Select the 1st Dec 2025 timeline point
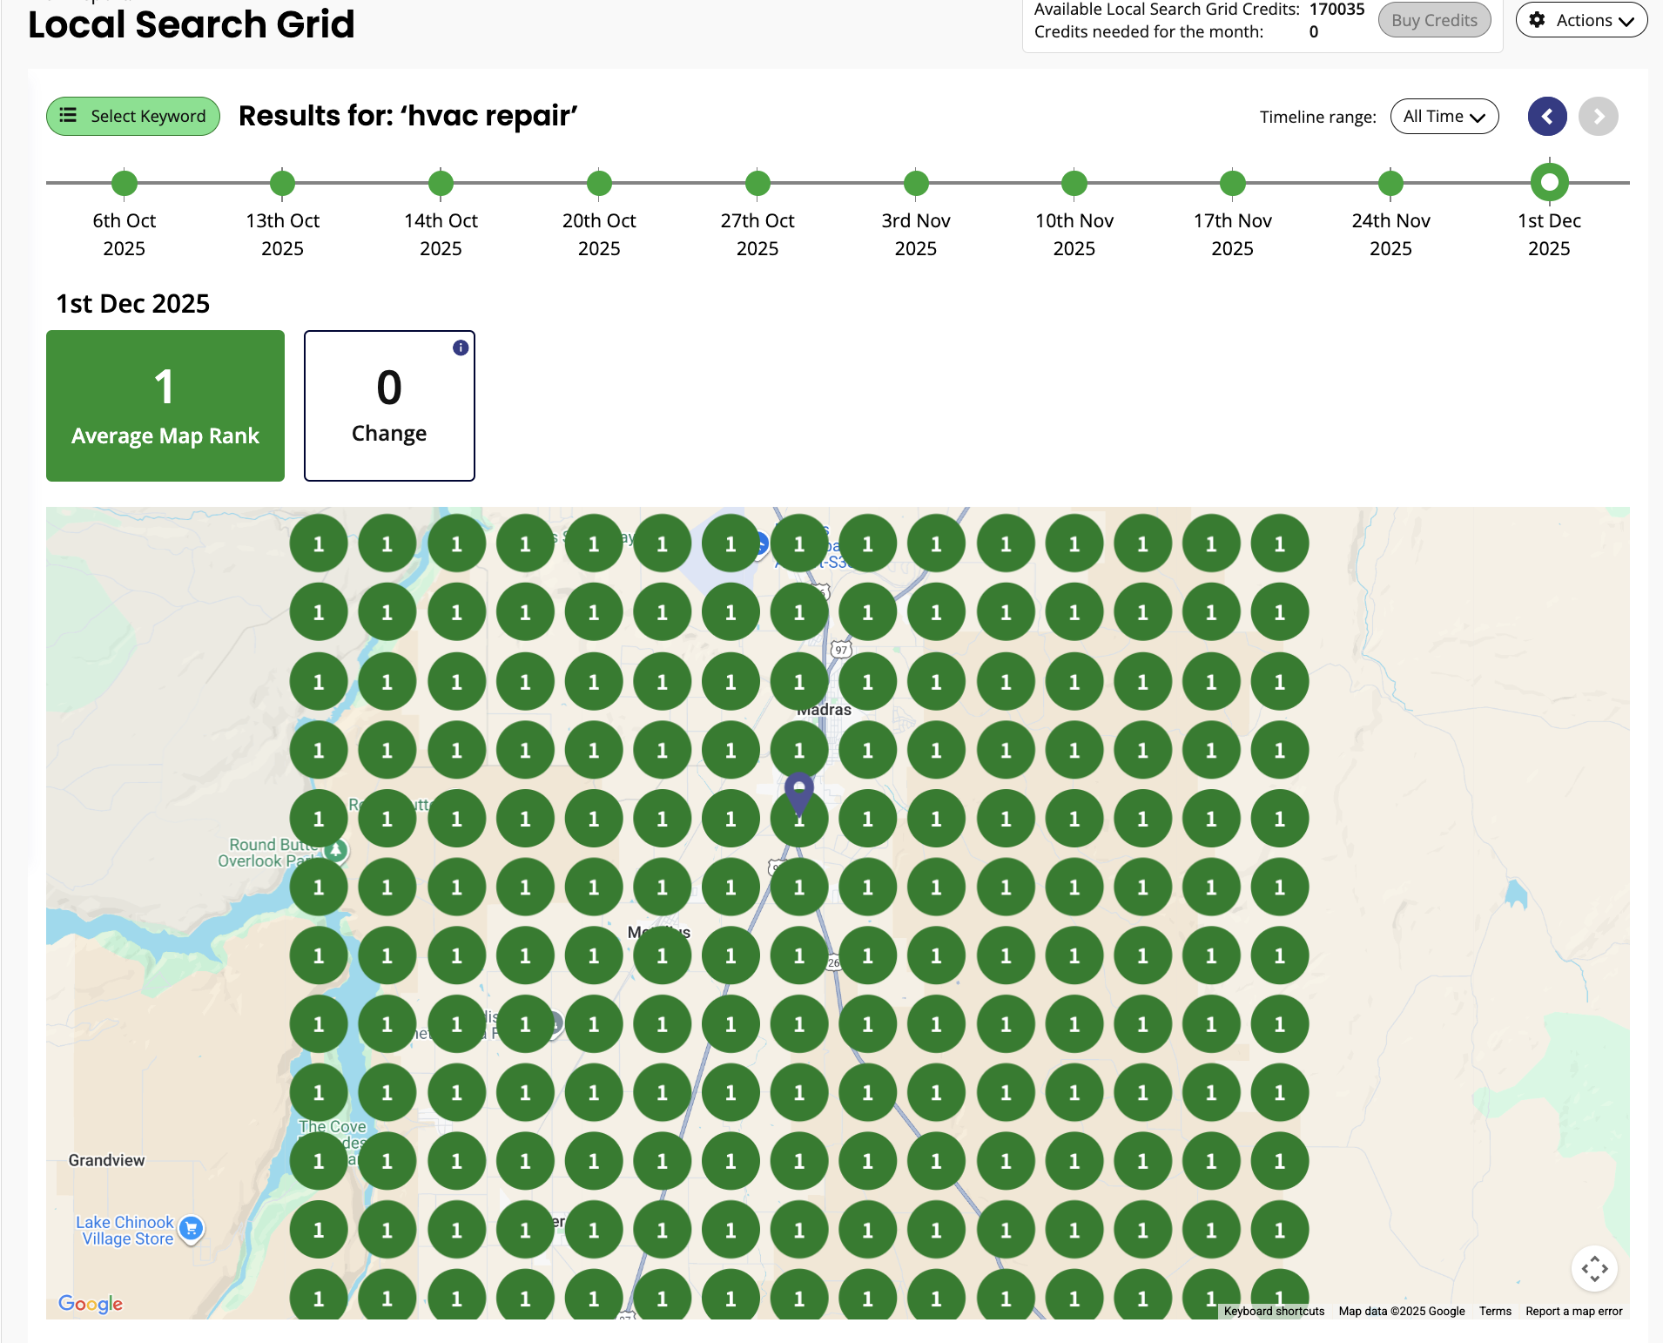This screenshot has height=1343, width=1663. coord(1549,183)
